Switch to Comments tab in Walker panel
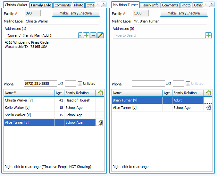The height and width of the screenshot is (176, 217). pos(62,5)
